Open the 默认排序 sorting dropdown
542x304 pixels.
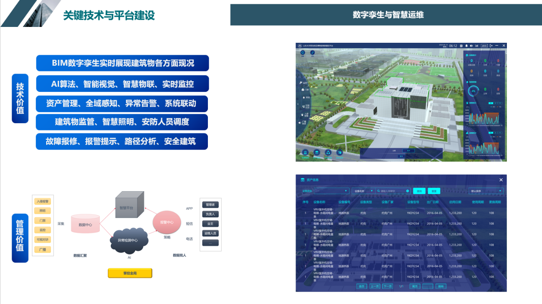coord(486,191)
